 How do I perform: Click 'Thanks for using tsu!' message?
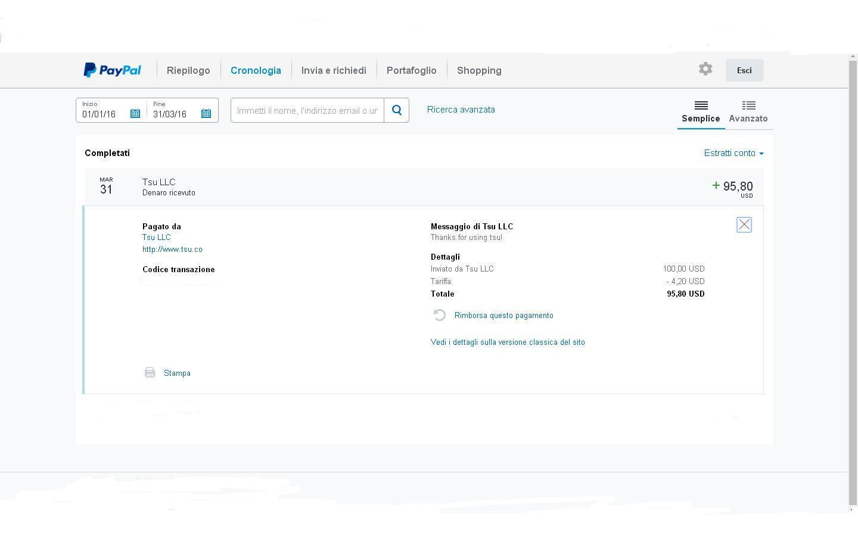(x=467, y=237)
